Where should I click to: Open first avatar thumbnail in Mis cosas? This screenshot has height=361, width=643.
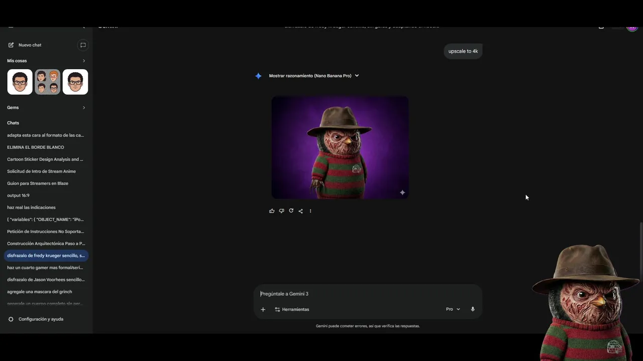coord(20,82)
